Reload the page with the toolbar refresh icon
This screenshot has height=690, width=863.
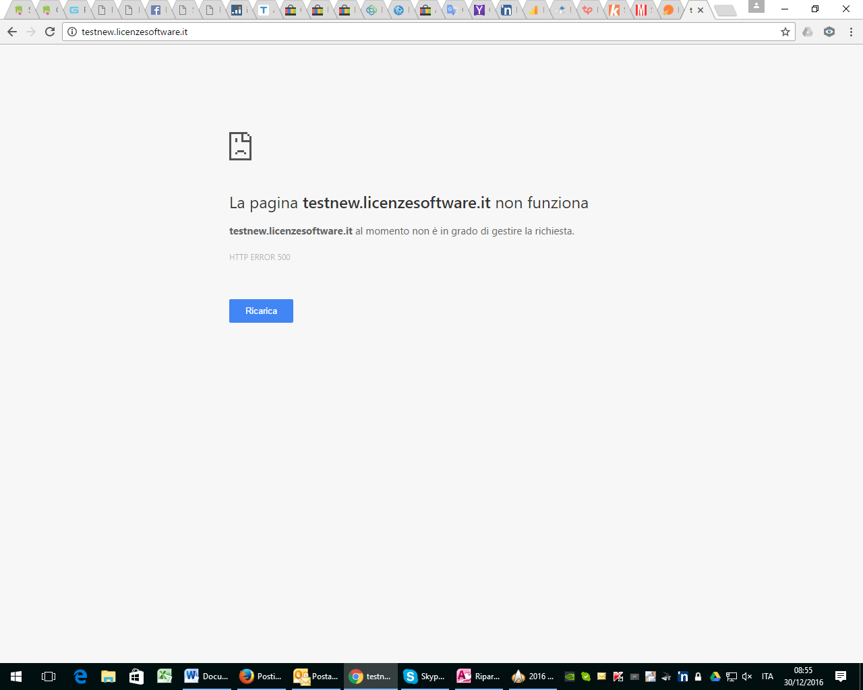[50, 32]
